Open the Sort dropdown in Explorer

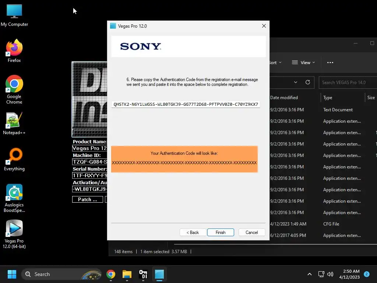pos(275,63)
